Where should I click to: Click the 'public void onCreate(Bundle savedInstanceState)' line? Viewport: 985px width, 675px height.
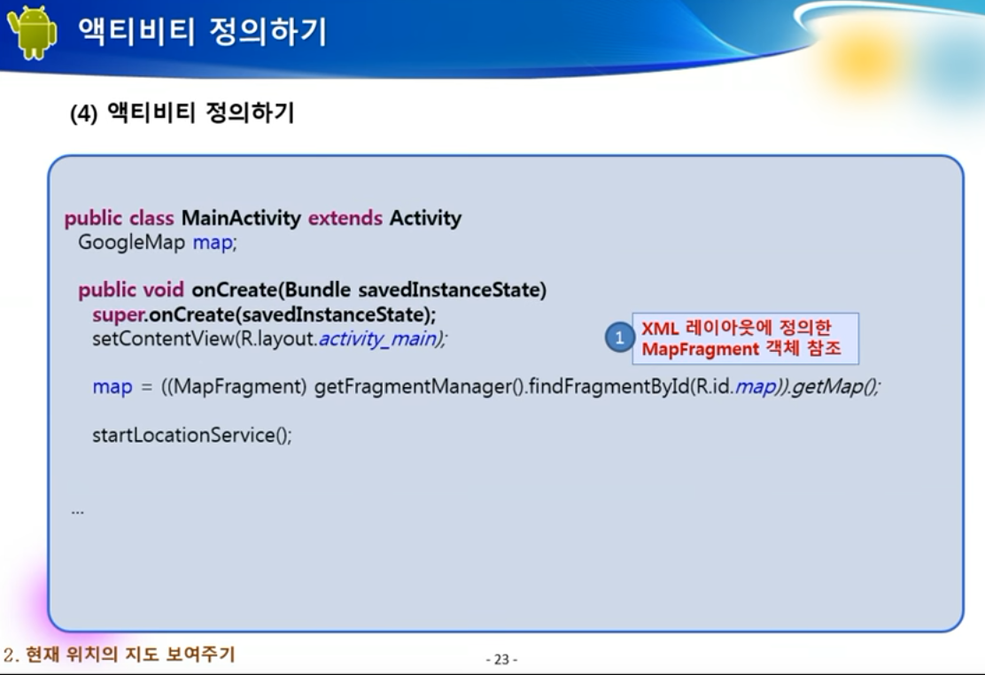pos(312,290)
